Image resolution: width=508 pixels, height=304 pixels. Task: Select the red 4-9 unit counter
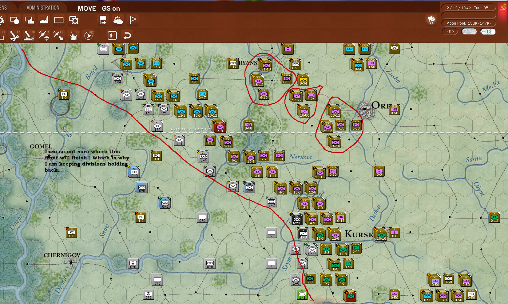[x=220, y=127]
